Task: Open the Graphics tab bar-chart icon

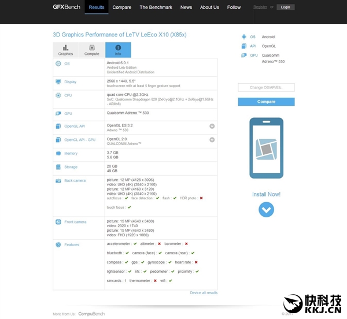Action: (x=65, y=47)
